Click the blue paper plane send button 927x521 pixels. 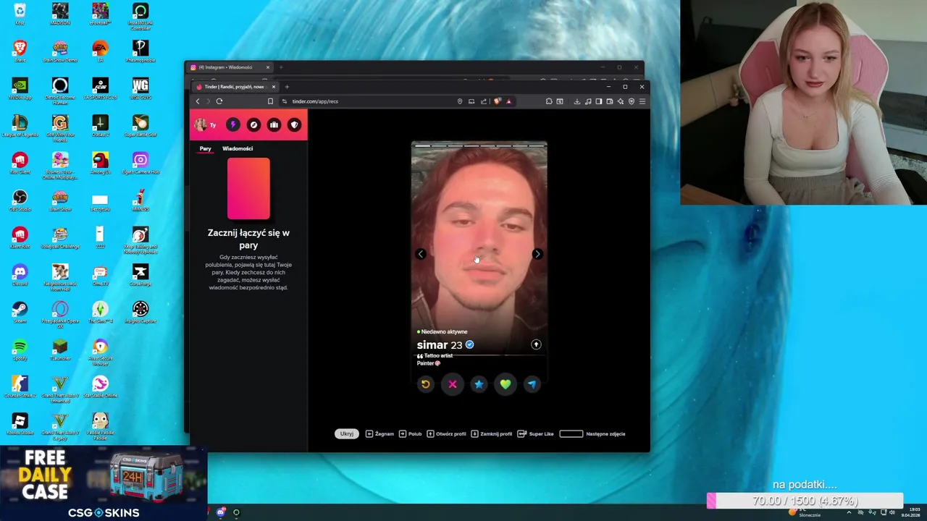pyautogui.click(x=532, y=384)
